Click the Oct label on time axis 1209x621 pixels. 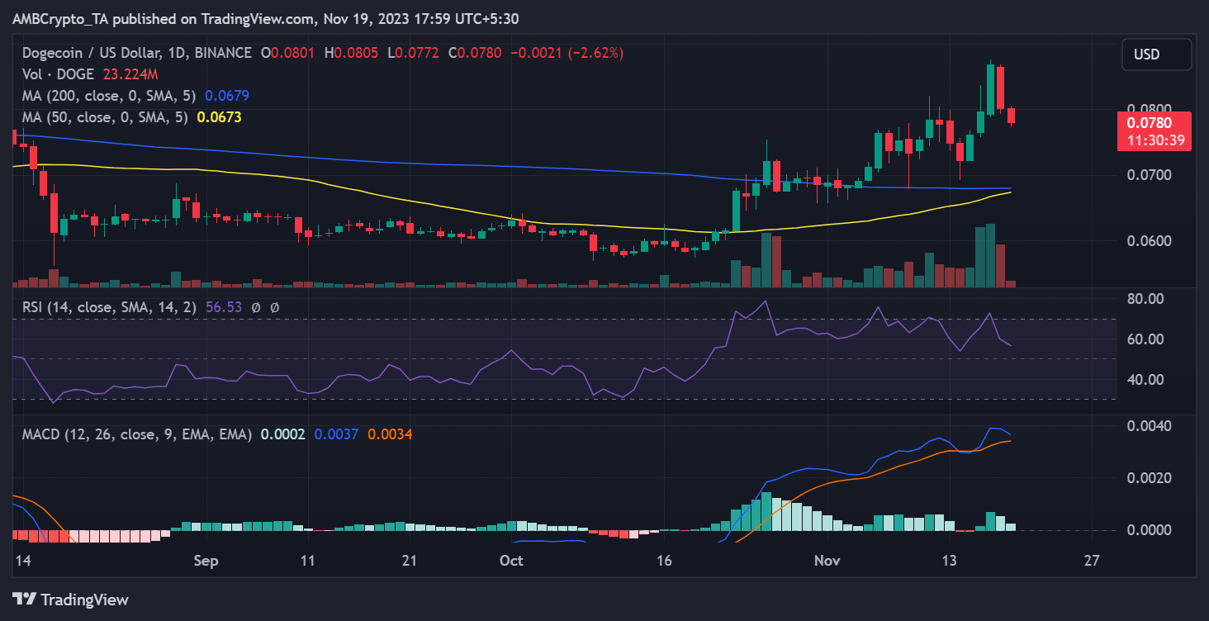(x=511, y=561)
